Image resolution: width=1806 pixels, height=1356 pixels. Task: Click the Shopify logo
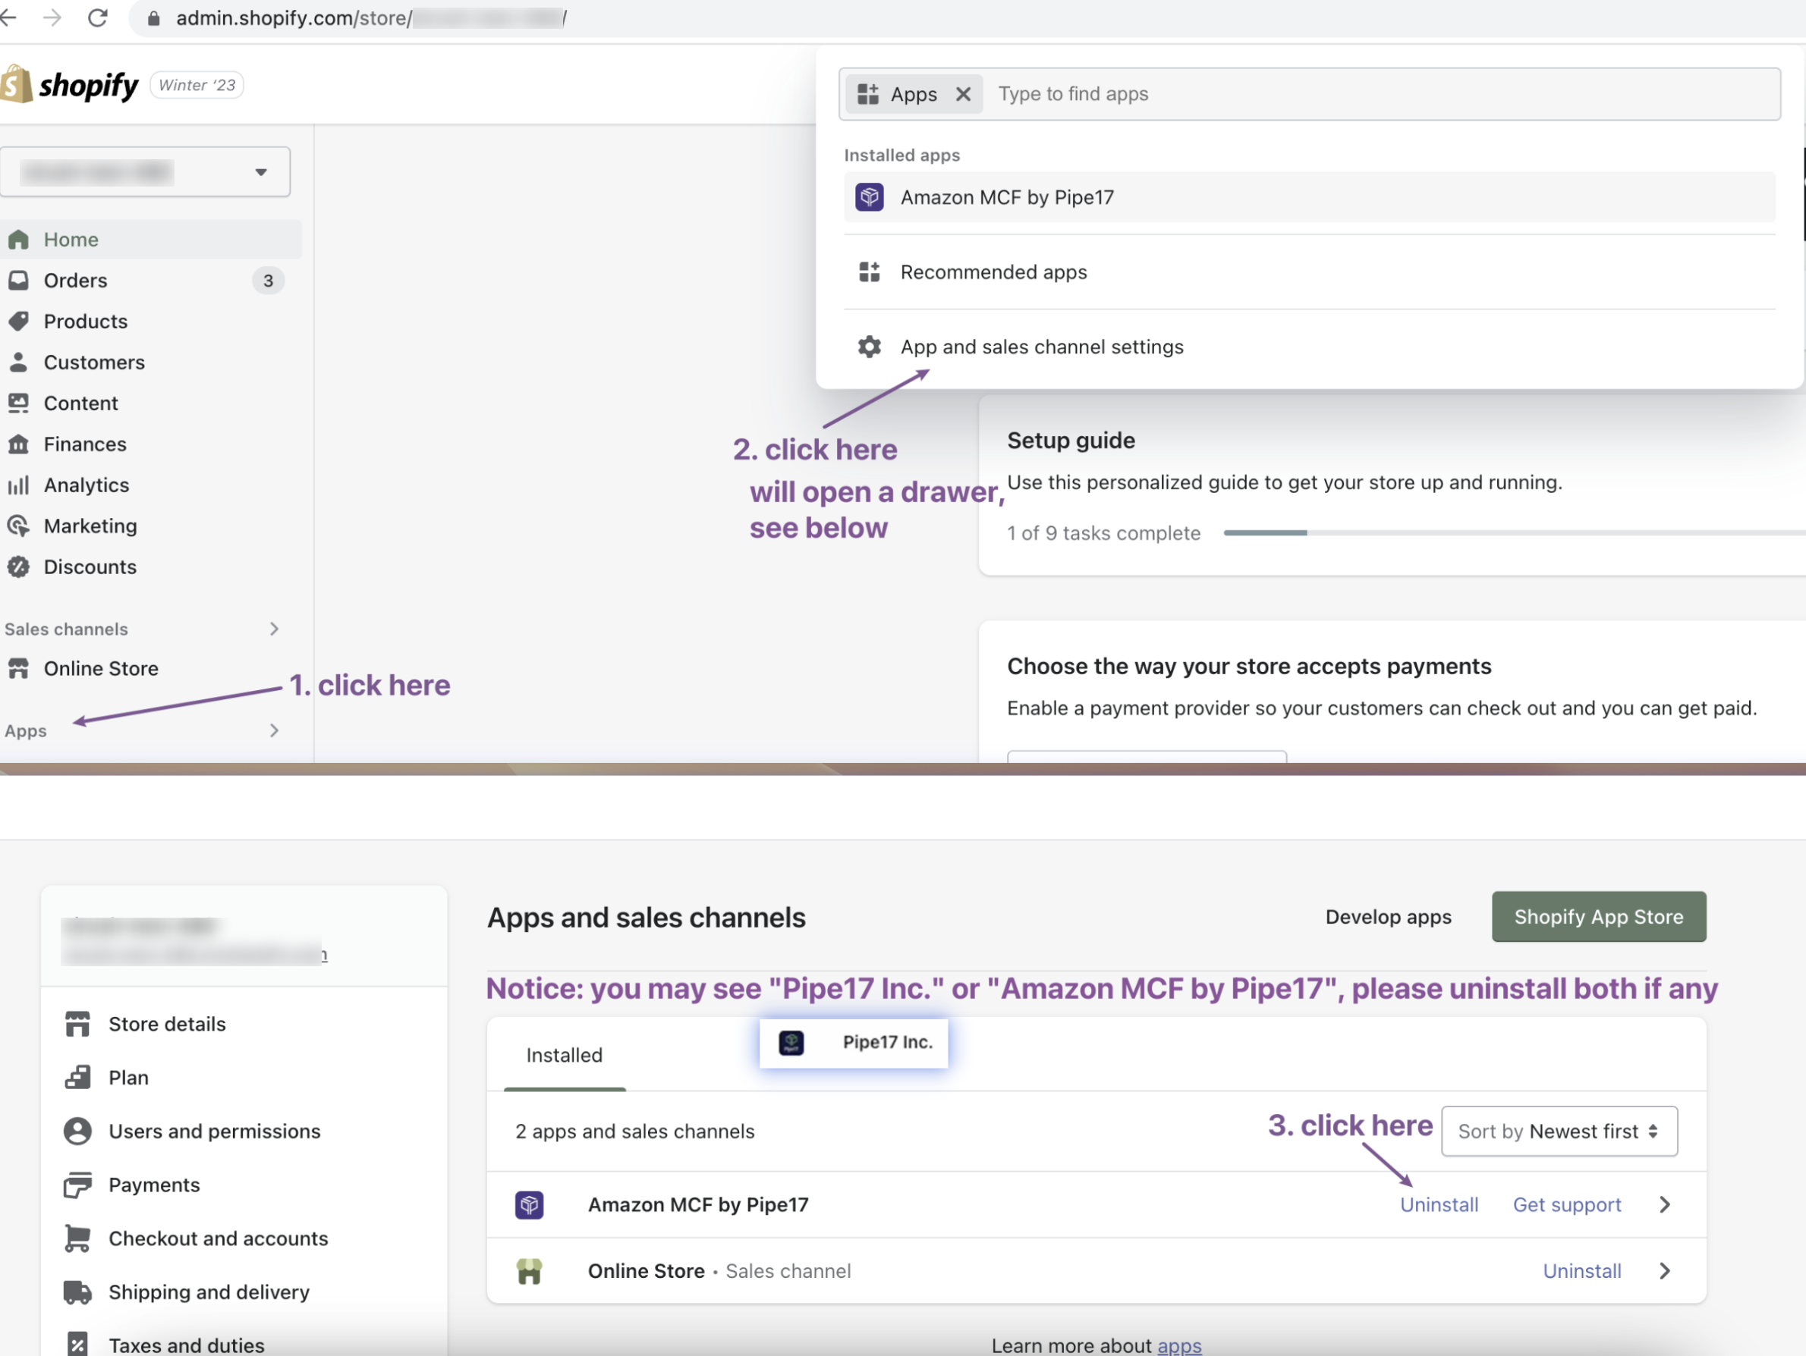click(69, 85)
